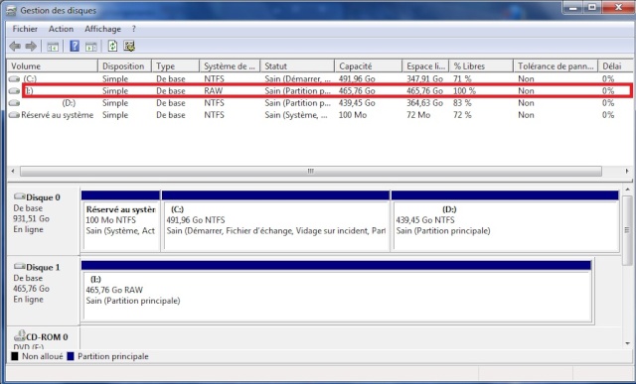
Task: Select Réservé au système partition on Disque 0
Action: (120, 221)
